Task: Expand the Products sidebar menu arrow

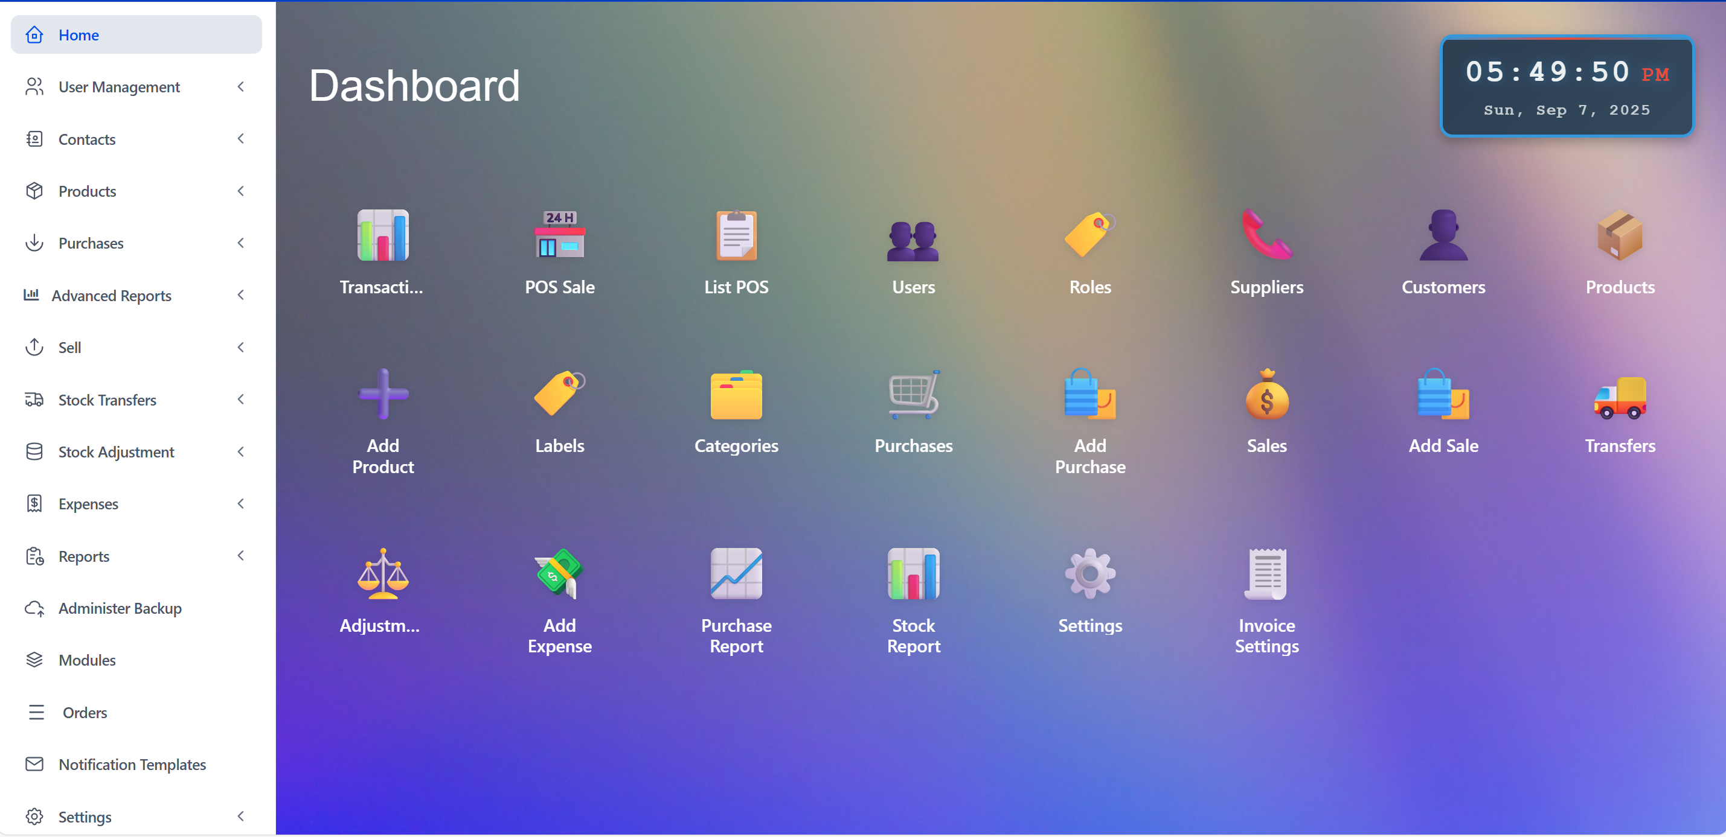Action: [240, 191]
